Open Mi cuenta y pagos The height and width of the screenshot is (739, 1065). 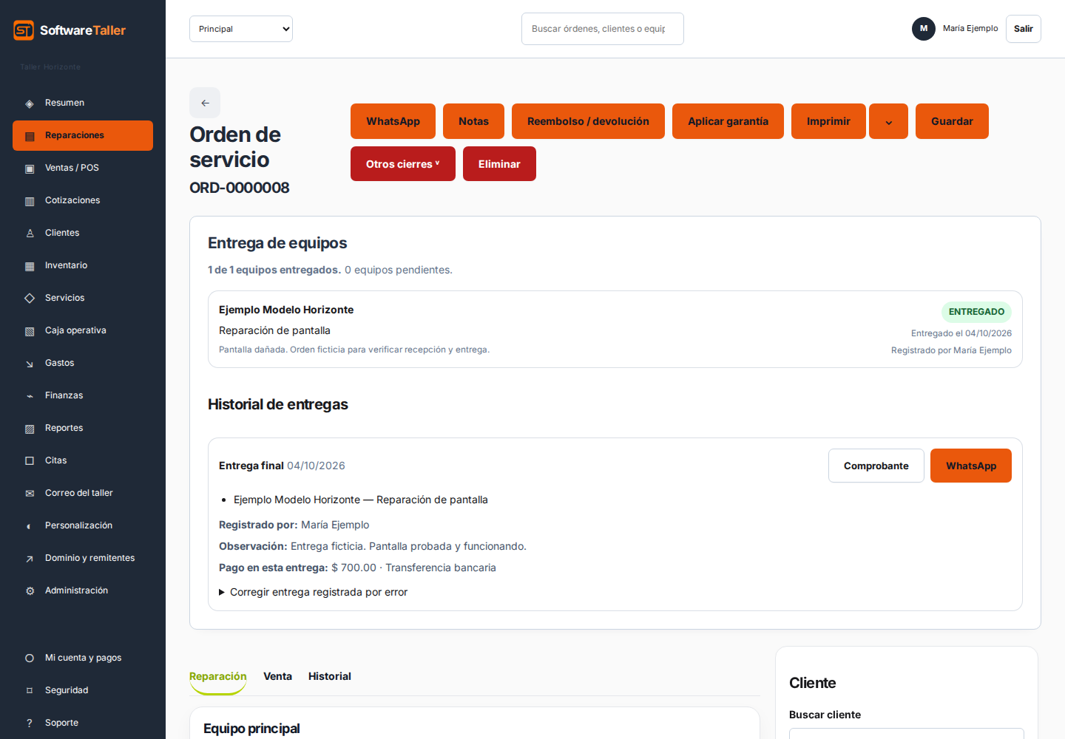tap(83, 658)
